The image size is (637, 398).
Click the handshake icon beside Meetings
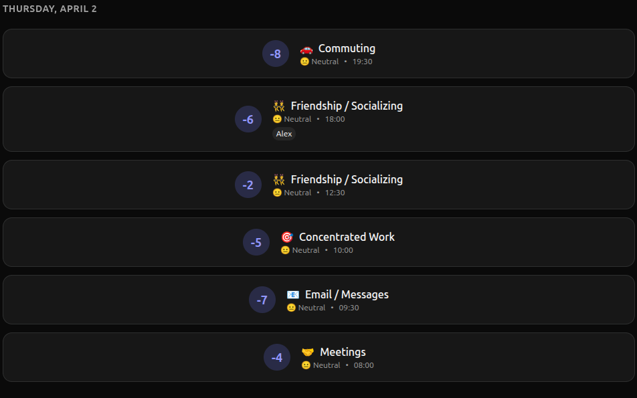(x=307, y=352)
